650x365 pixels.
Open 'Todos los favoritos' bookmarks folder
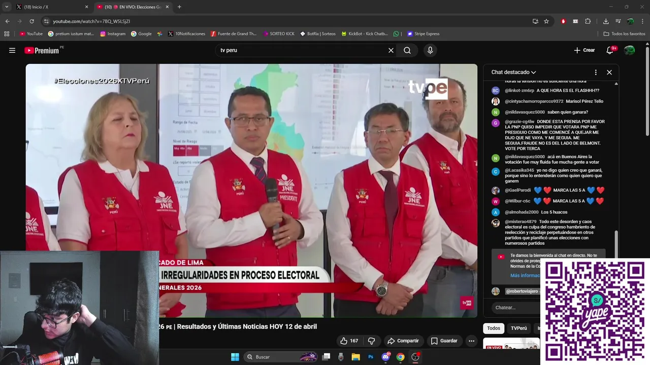(x=624, y=34)
